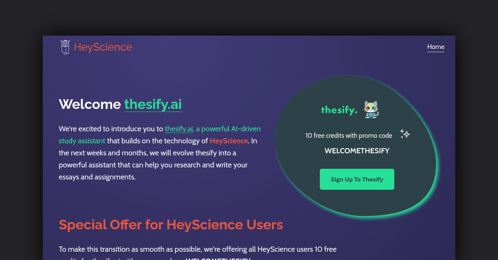Click the owl's glasses graphic
Screen dimensions: 498x260
[x=65, y=44]
